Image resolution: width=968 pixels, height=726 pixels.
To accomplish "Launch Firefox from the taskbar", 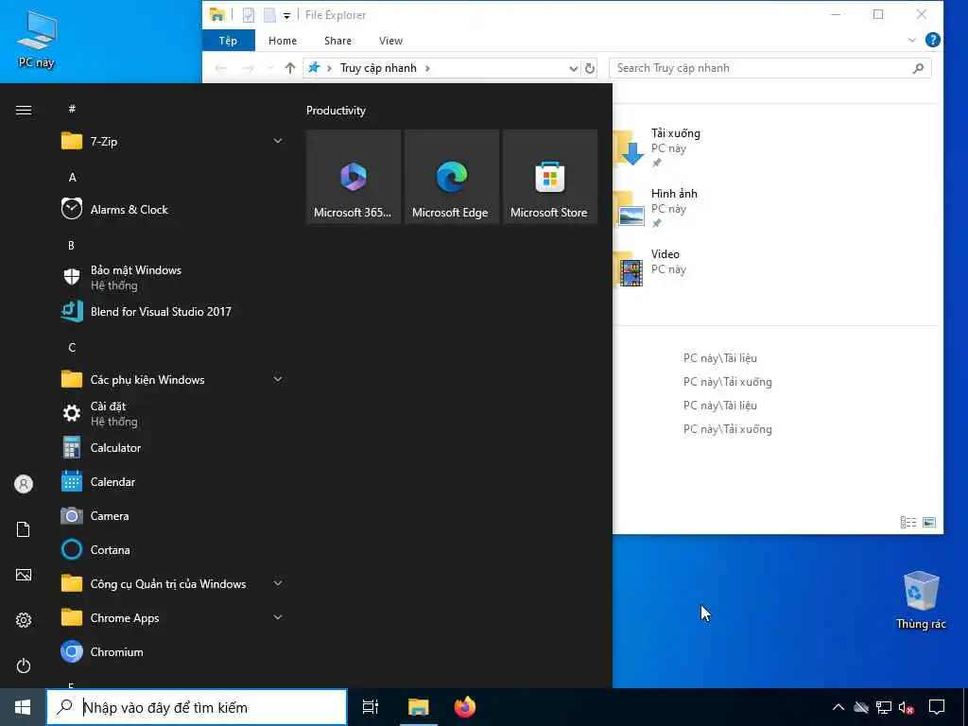I will (x=465, y=707).
